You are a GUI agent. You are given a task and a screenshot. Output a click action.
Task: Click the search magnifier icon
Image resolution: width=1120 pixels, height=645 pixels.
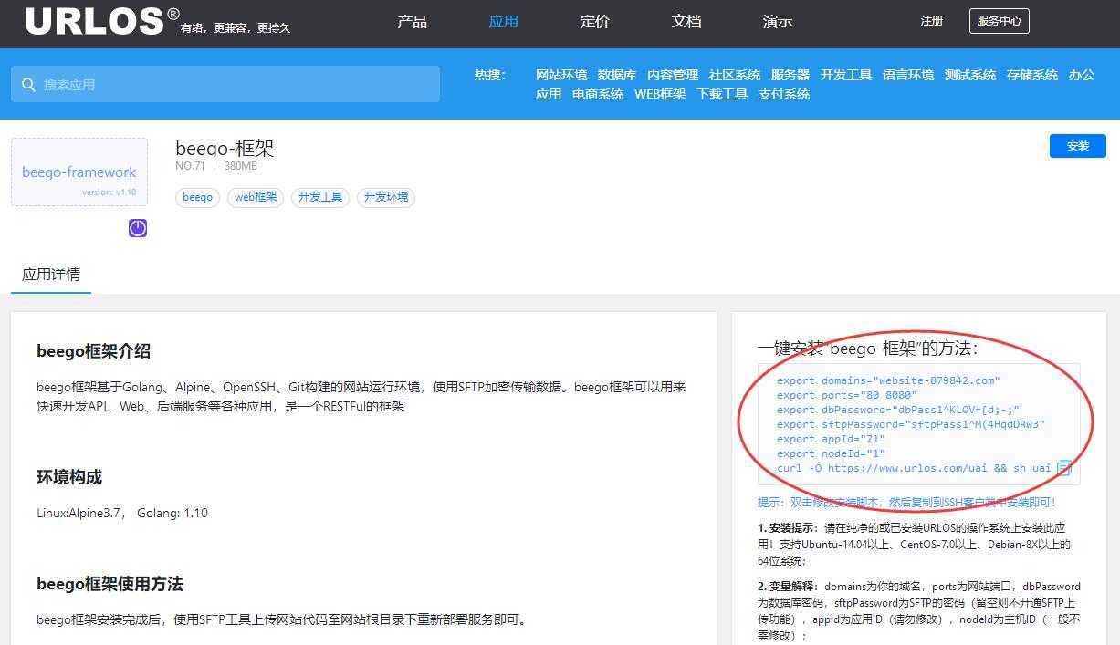28,85
